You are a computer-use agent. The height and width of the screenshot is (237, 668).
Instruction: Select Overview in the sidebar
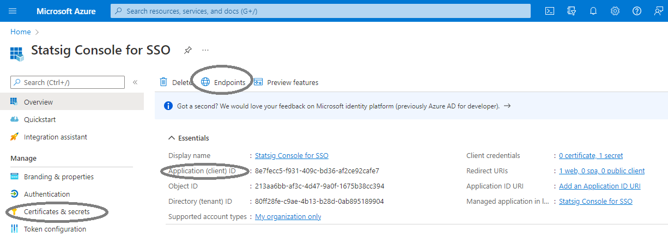(x=72, y=102)
